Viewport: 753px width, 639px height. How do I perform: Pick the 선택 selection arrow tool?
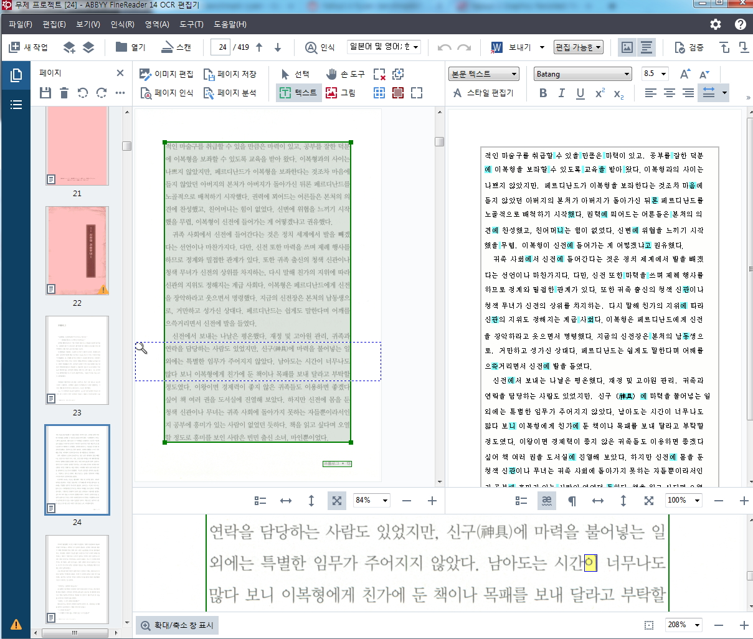pyautogui.click(x=295, y=74)
